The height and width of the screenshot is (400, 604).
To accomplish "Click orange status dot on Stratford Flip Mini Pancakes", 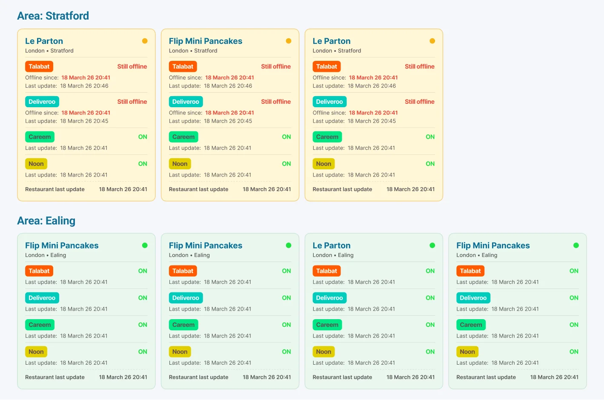I will pyautogui.click(x=288, y=41).
